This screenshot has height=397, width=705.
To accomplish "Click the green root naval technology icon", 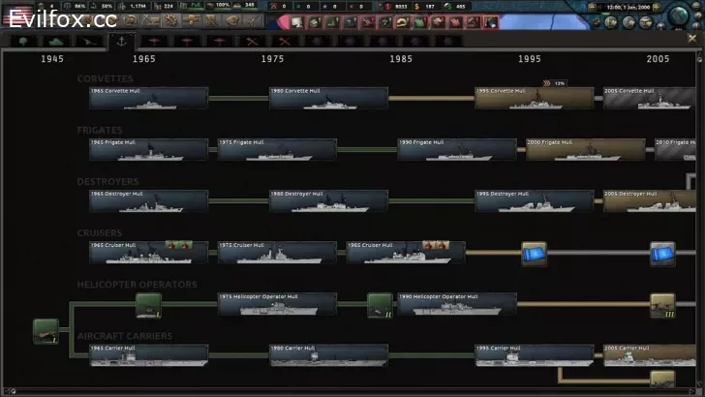I will click(x=46, y=331).
